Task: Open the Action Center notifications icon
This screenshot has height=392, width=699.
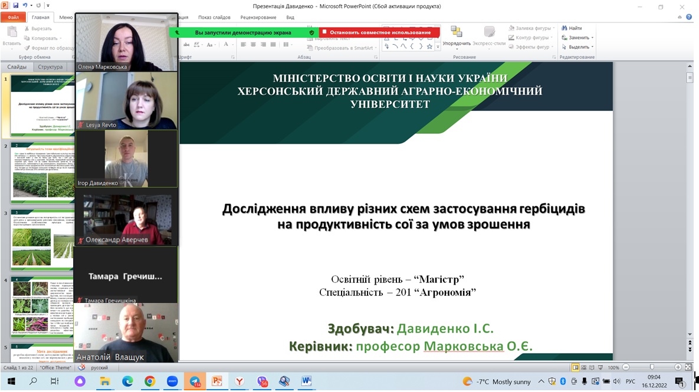Action: pos(679,381)
